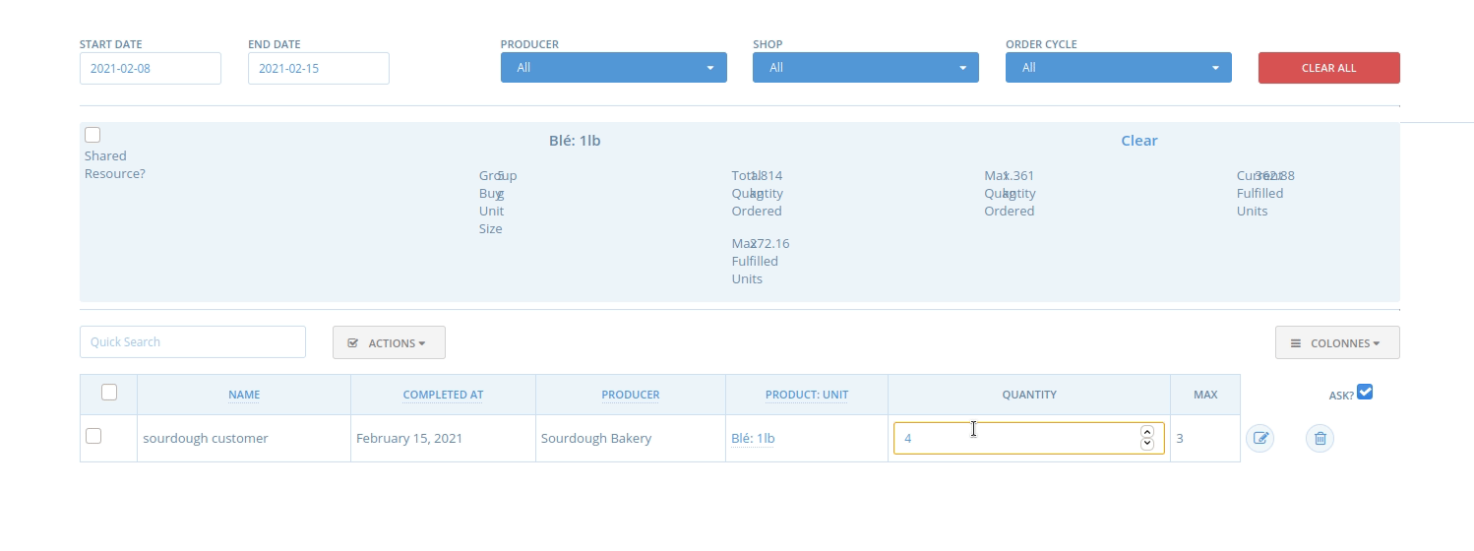
Task: Click the Sourdough Bakery cell
Action: 631,439
